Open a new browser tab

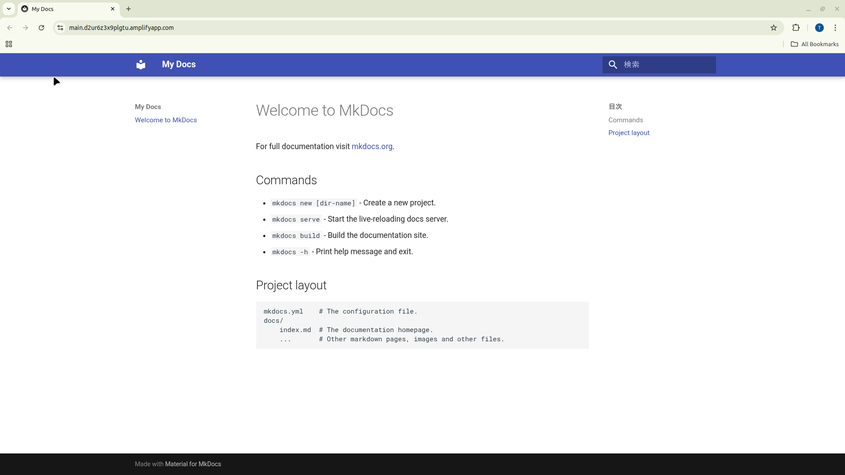pyautogui.click(x=128, y=9)
